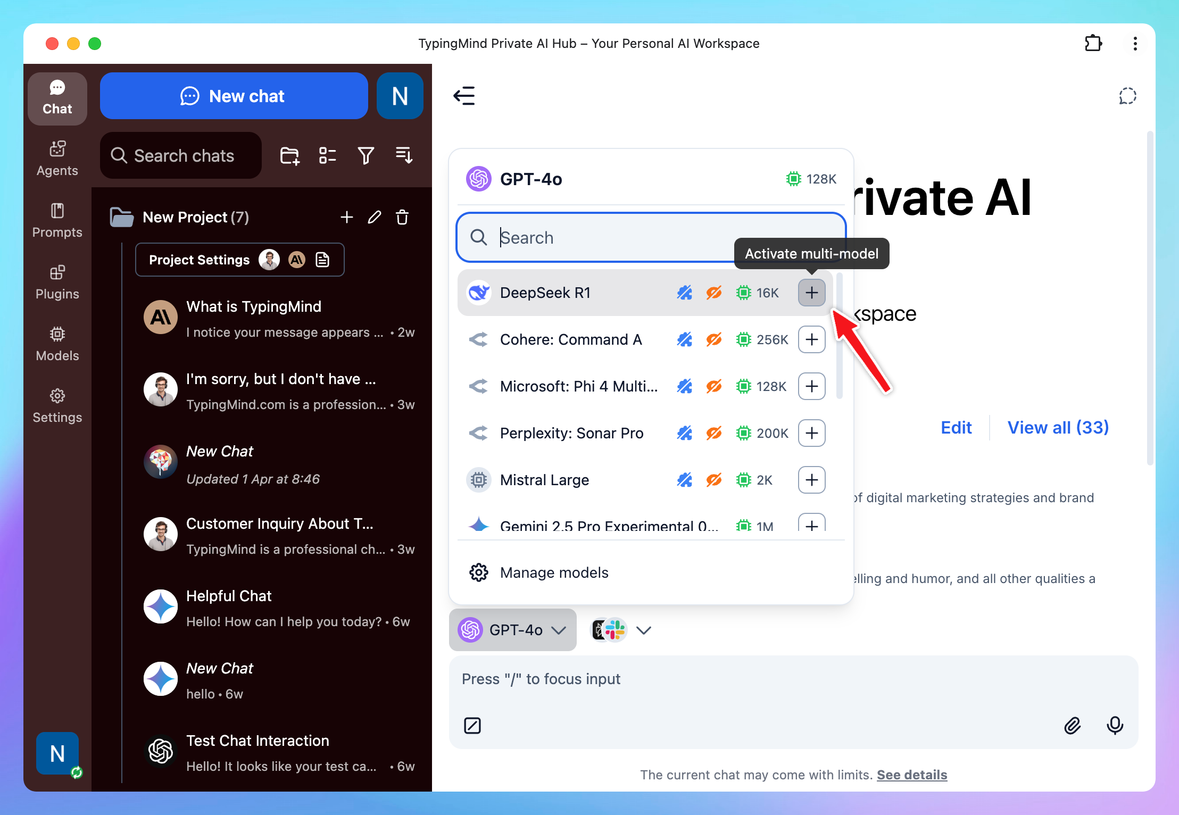1179x815 pixels.
Task: Collapse the sidebar with the arrow icon
Action: (x=464, y=96)
